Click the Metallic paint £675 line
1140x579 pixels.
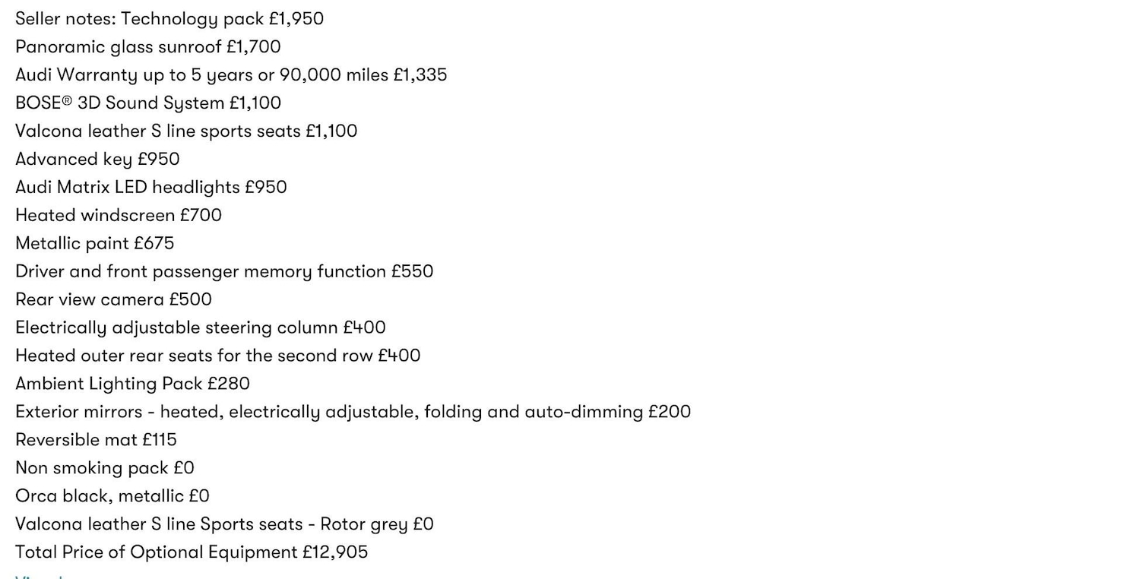tap(95, 244)
